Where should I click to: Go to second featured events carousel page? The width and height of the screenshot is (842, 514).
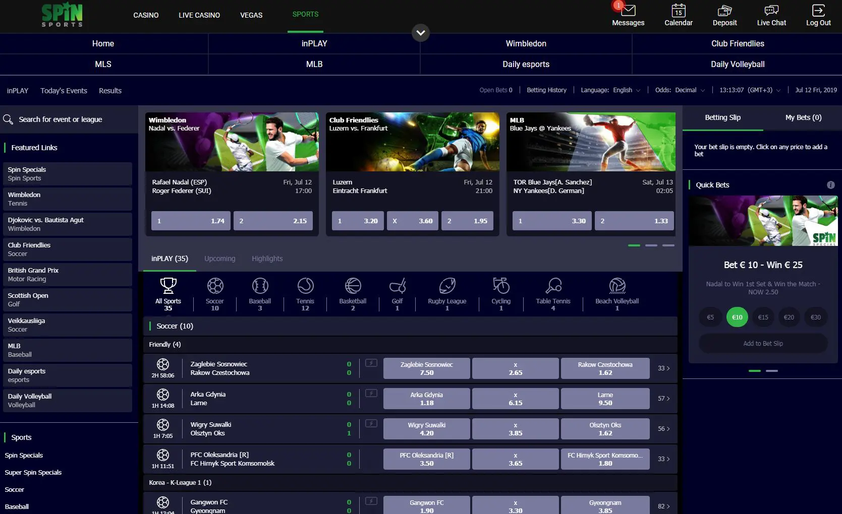(x=651, y=245)
